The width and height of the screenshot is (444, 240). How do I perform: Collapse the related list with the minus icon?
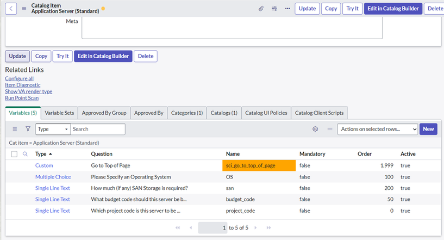pyautogui.click(x=330, y=129)
